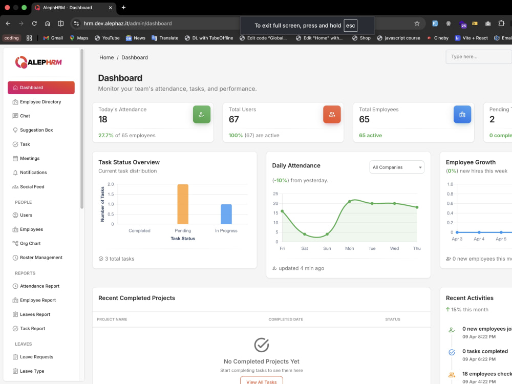Screen dimensions: 512x384
Task: Click the Maps bookmark
Action: point(79,38)
